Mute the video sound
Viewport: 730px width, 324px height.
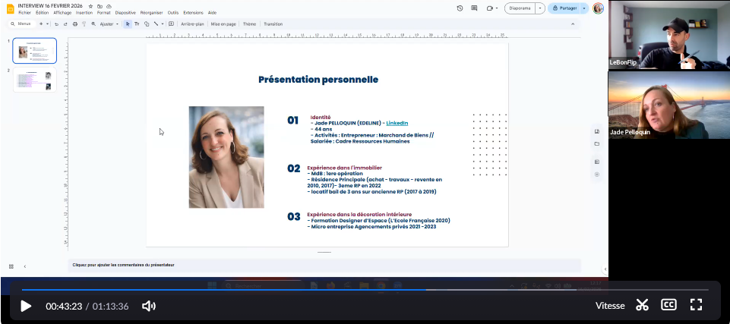click(149, 306)
